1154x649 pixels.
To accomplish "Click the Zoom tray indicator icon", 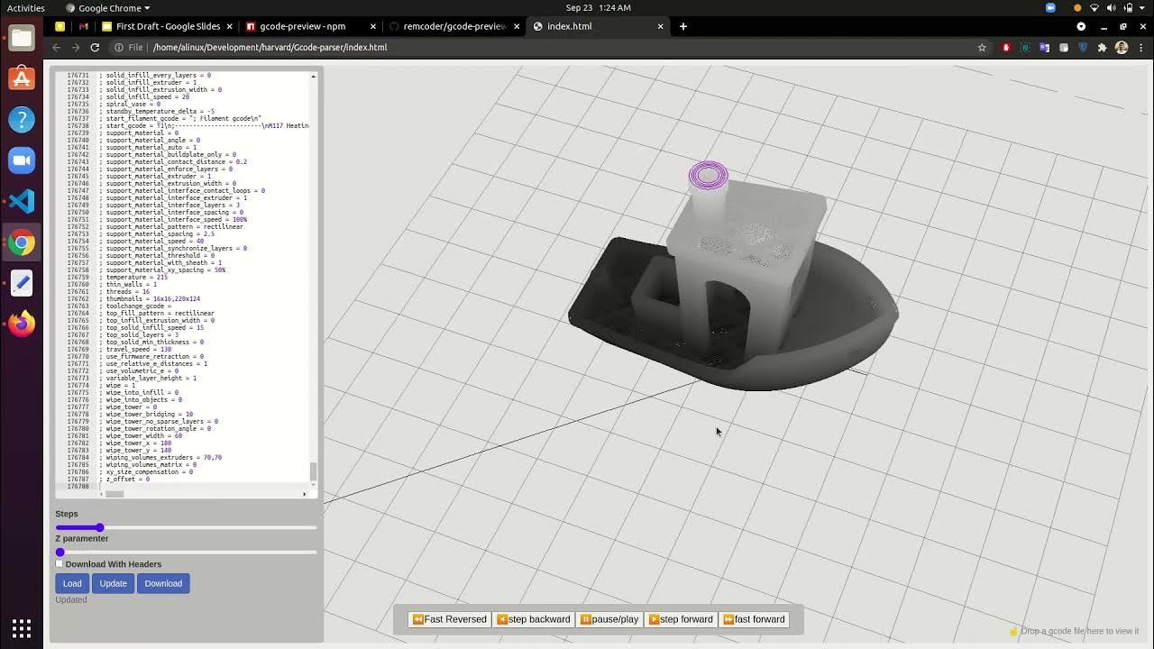I will [x=1050, y=8].
